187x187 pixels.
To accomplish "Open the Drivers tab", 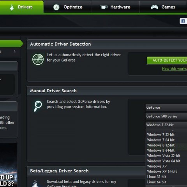I will tap(21, 7).
